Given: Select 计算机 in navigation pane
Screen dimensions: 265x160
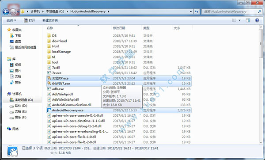Looking at the screenshot, I should [x=15, y=94].
